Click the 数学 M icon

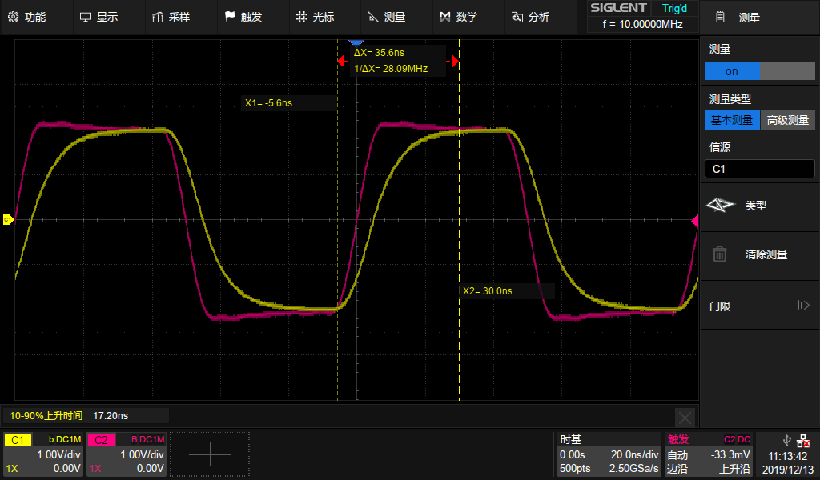point(445,17)
